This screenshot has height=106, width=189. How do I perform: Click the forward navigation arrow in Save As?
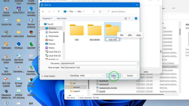(49, 11)
